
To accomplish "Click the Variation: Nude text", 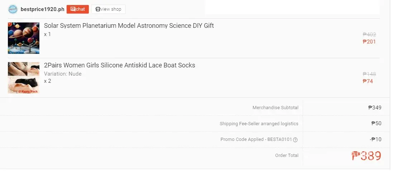I will coord(63,74).
